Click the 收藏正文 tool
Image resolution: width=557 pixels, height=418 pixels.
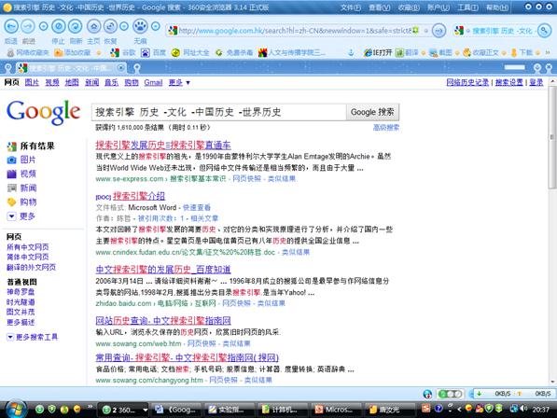point(481,53)
